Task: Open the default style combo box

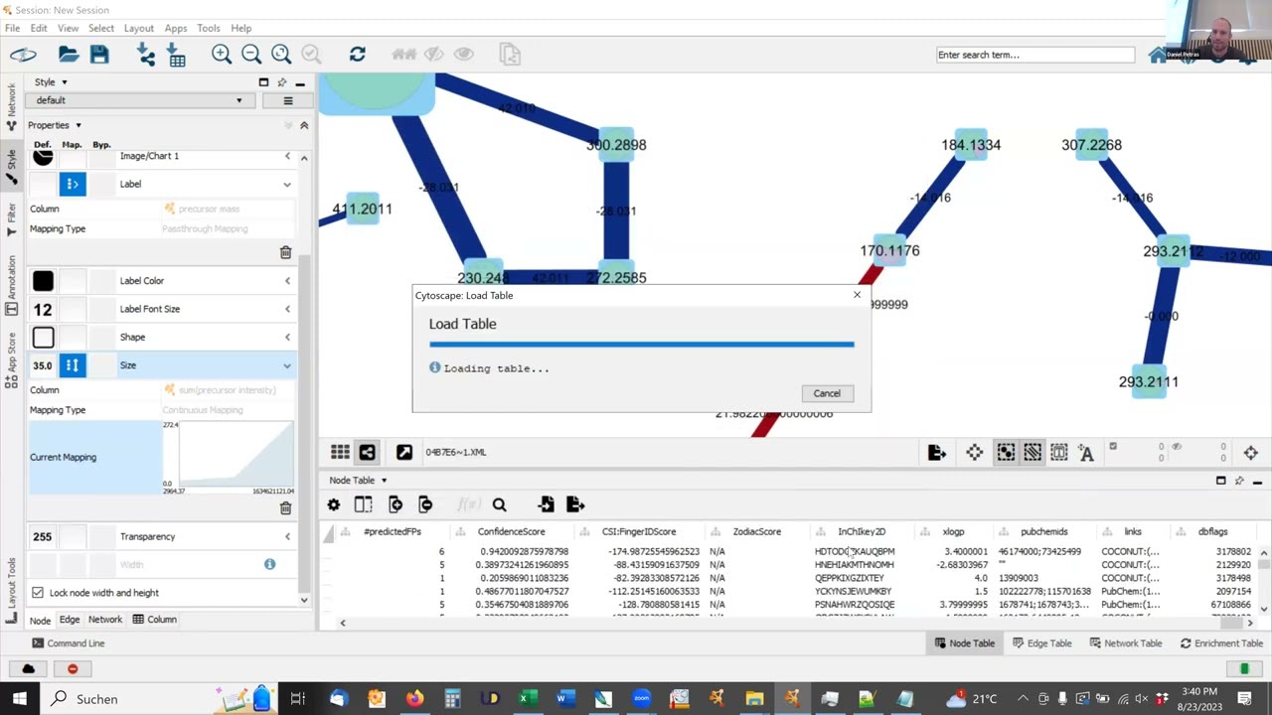Action: click(x=139, y=100)
